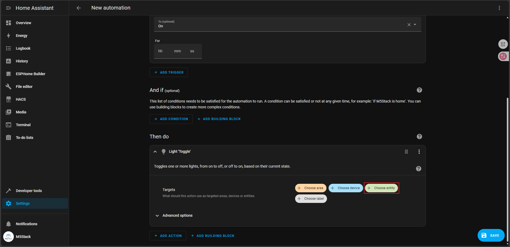The height and width of the screenshot is (247, 510).
Task: Add building block under conditions
Action: pyautogui.click(x=219, y=119)
